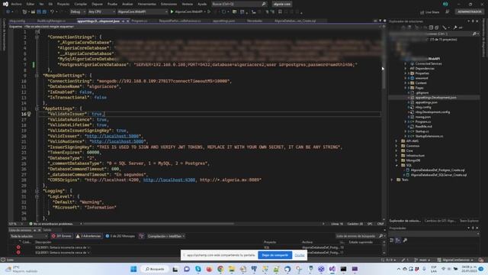The height and width of the screenshot is (275, 488).
Task: Click the build filter icon in Error List toolbar
Action: 142,236
